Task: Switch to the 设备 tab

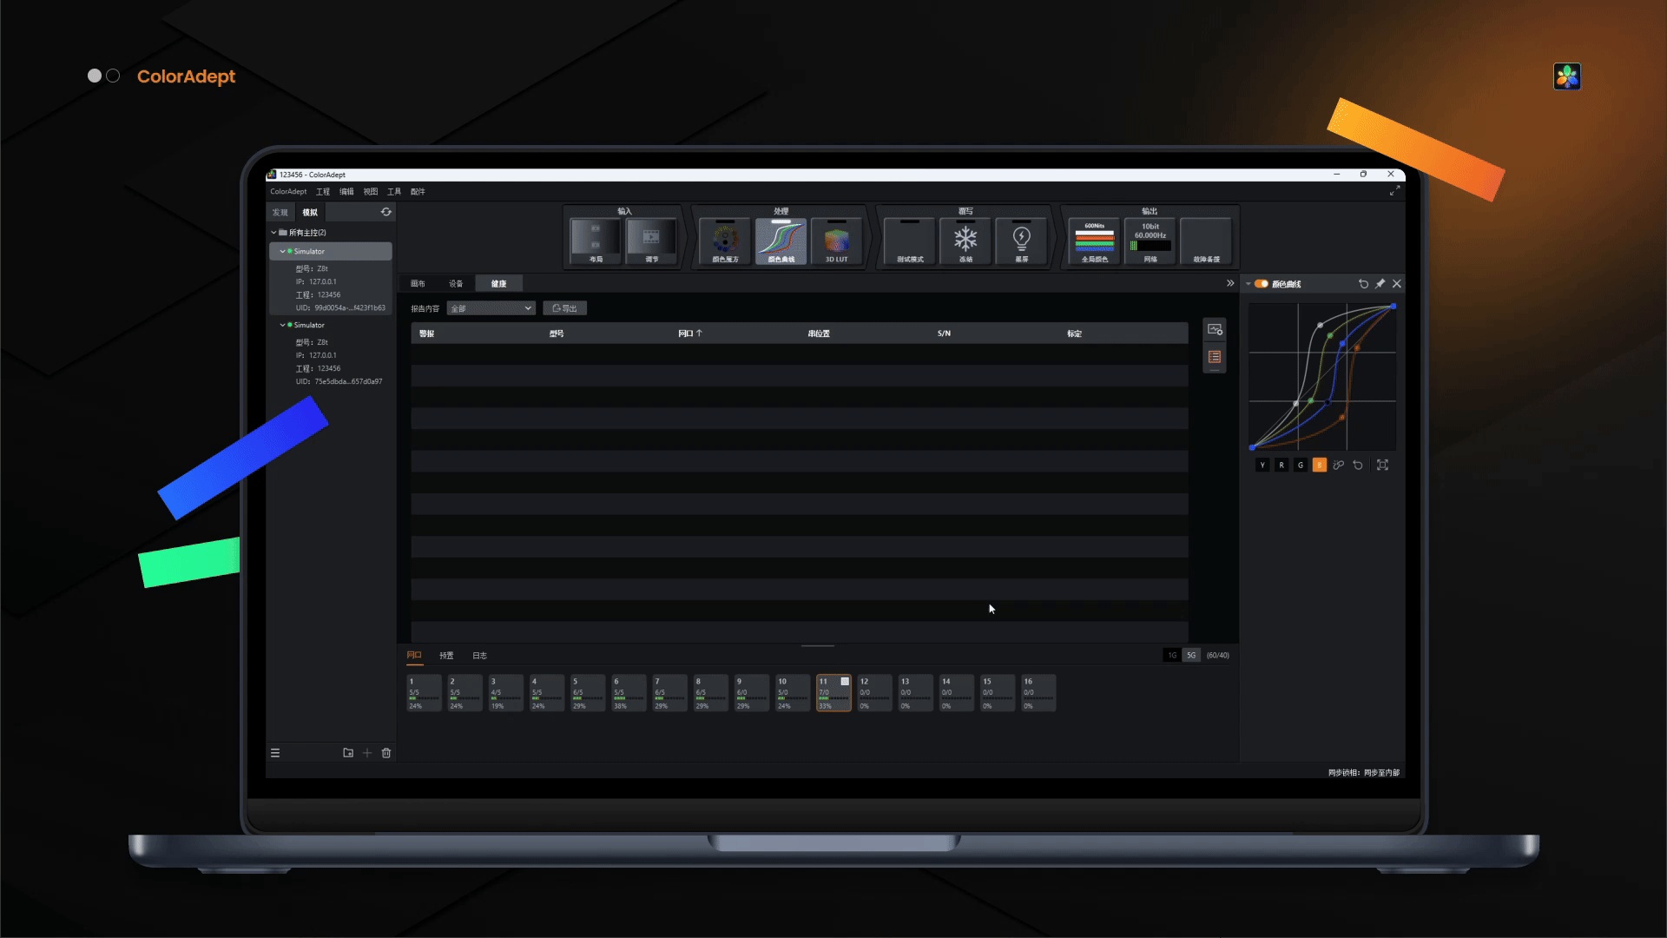Action: click(x=456, y=284)
